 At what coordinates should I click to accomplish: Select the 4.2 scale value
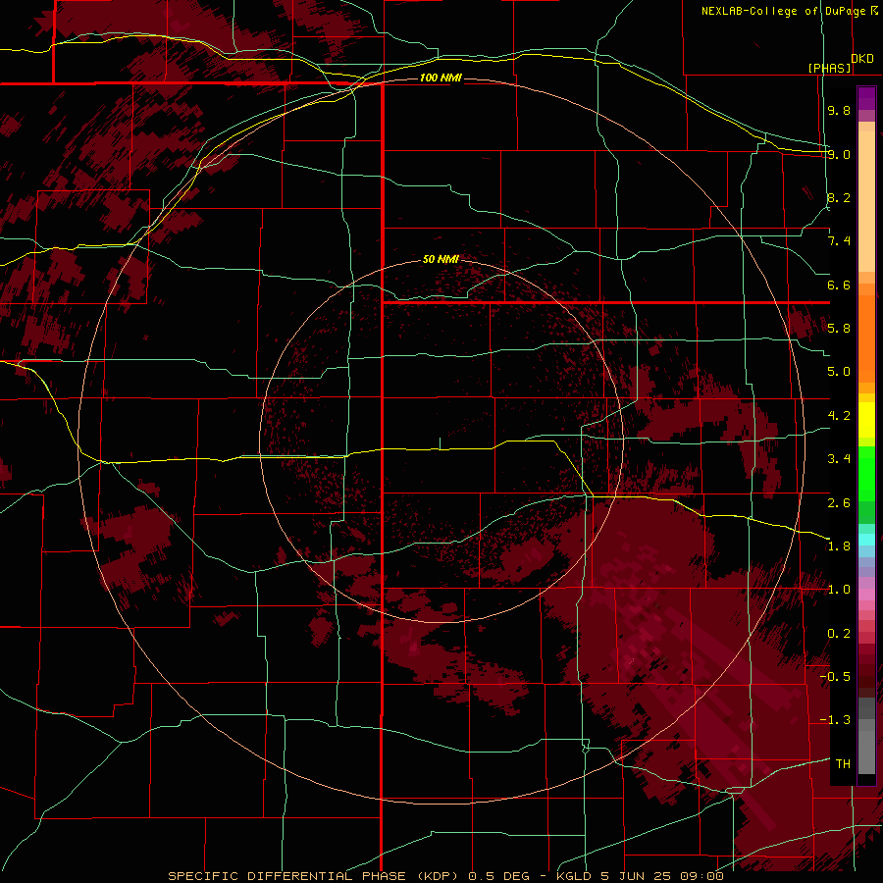coord(839,416)
